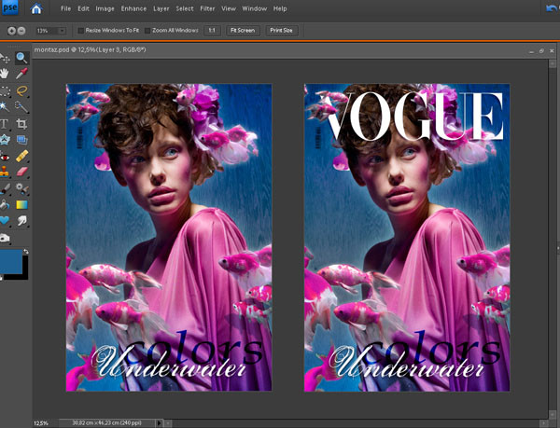This screenshot has width=560, height=428.
Task: Click the Undo arrow icon
Action: tap(553, 8)
